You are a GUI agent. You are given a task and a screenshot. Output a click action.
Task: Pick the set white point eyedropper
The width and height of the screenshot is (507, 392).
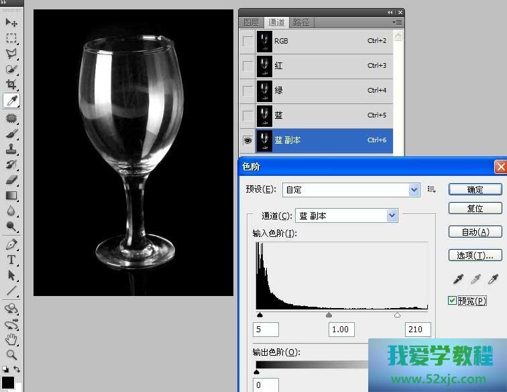(493, 279)
